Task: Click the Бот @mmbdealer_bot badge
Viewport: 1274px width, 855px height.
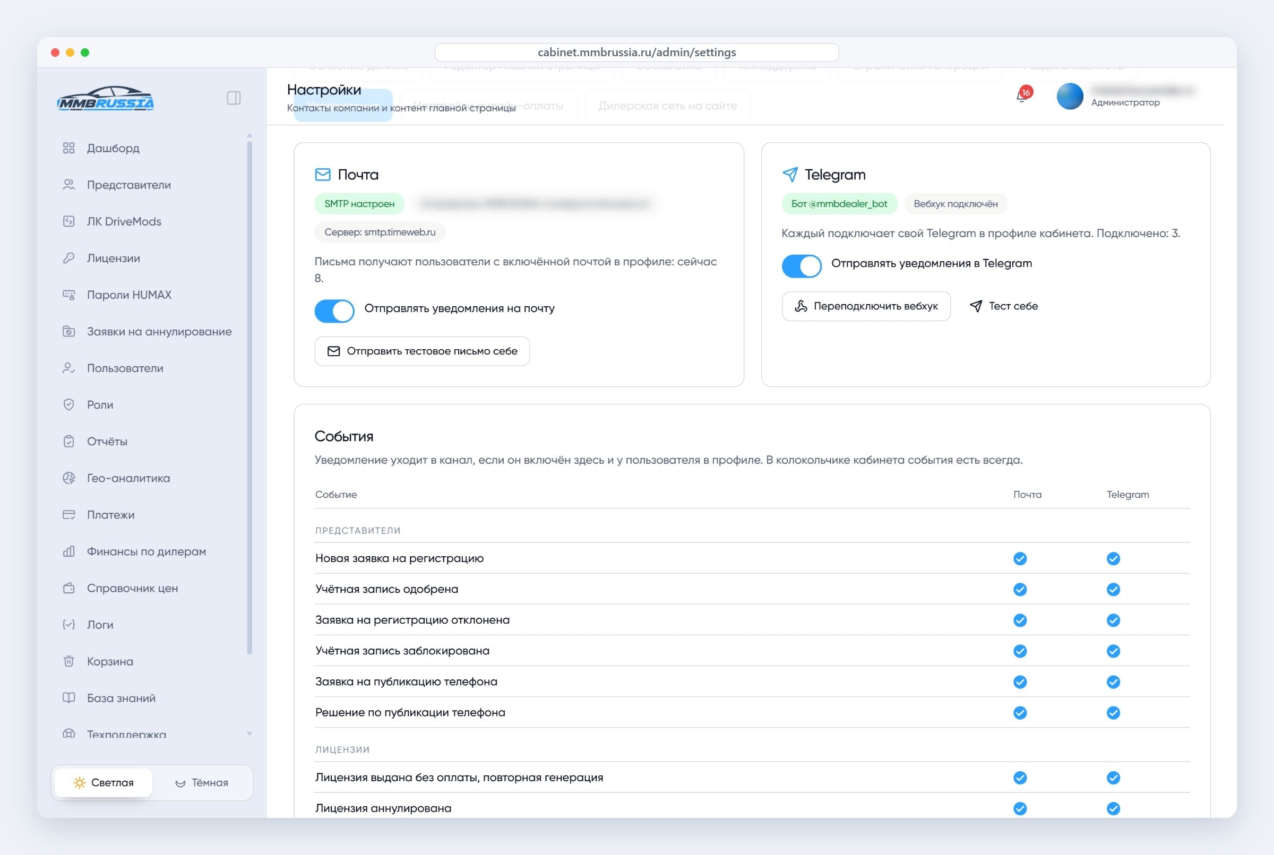Action: click(x=839, y=204)
